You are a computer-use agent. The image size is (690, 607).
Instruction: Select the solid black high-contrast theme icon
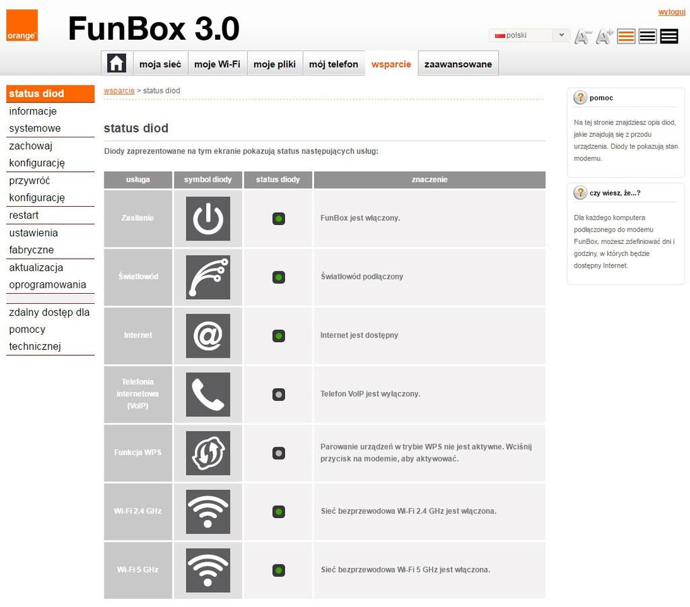pos(669,36)
